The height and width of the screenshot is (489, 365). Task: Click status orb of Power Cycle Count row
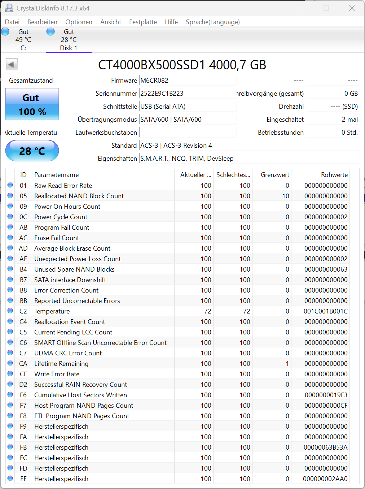(x=10, y=216)
